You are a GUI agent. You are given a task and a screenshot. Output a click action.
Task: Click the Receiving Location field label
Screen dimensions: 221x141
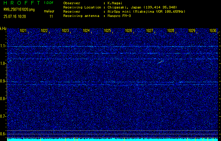coord(82,7)
